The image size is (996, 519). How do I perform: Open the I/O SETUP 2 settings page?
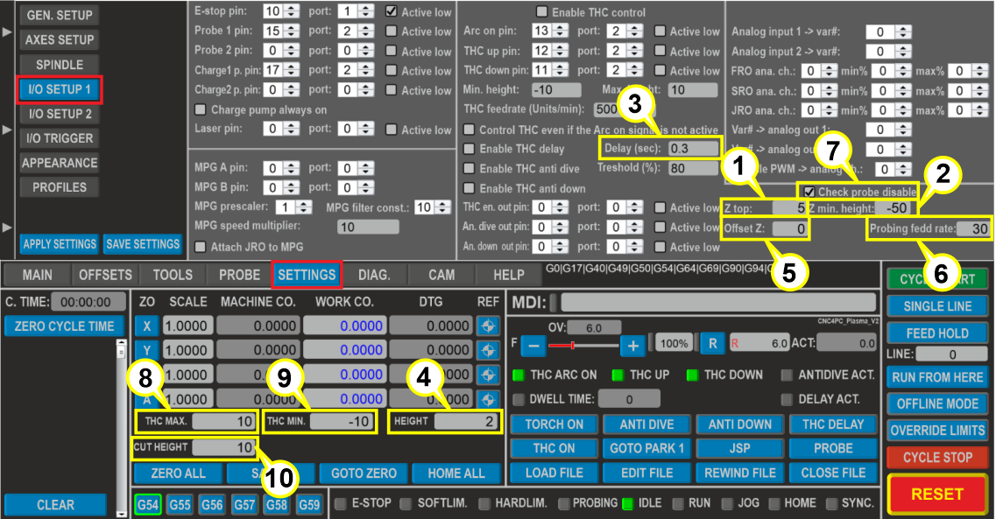[x=59, y=113]
